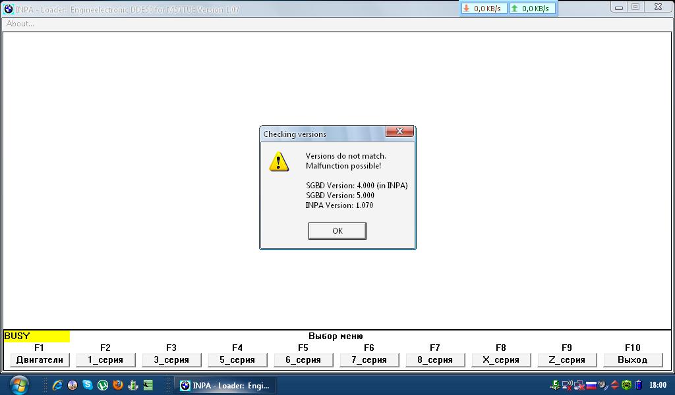Click OK in the Checking versions dialog
The width and height of the screenshot is (675, 395).
[337, 231]
